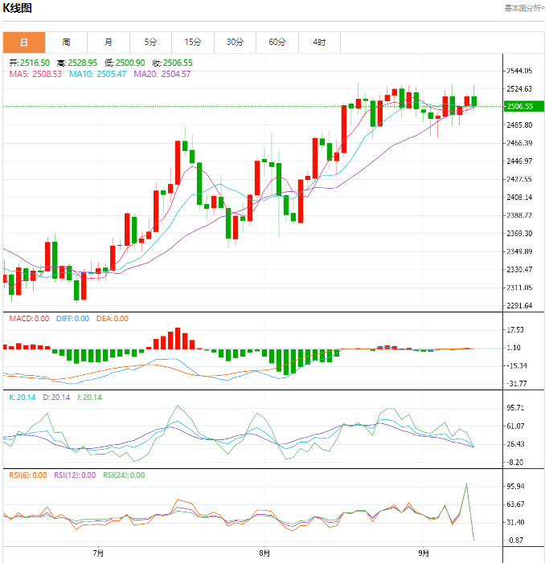Click the 8月 time axis marker

click(264, 553)
